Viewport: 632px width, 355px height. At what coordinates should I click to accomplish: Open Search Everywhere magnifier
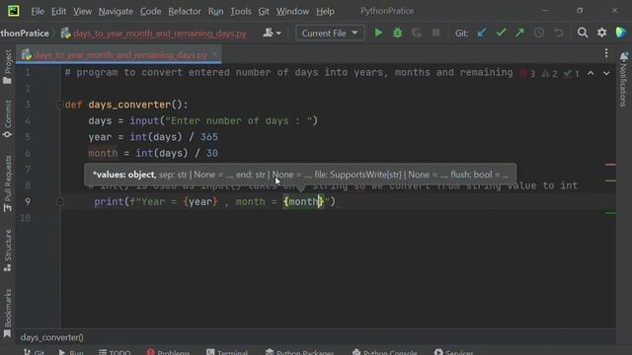click(x=583, y=33)
